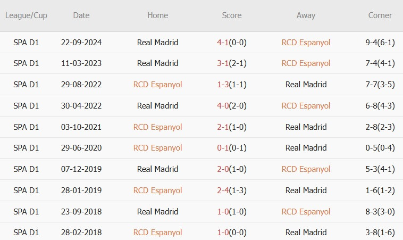Select RCD Espanyol home team on 29-08-2022
Viewport: 403px width, 240px height.
(157, 85)
